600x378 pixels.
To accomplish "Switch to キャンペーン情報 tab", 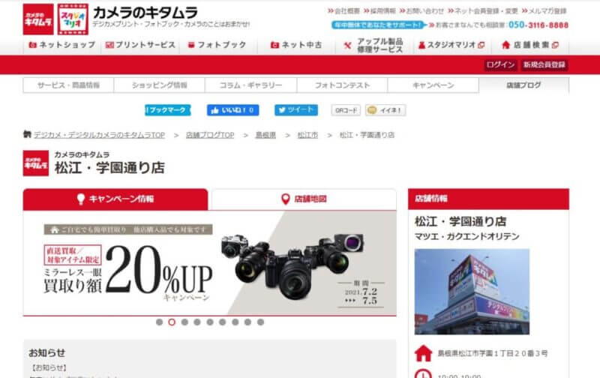I will pos(115,199).
